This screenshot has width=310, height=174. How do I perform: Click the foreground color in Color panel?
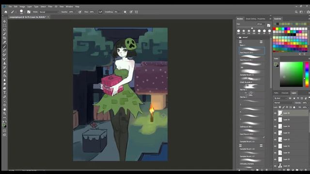point(276,64)
